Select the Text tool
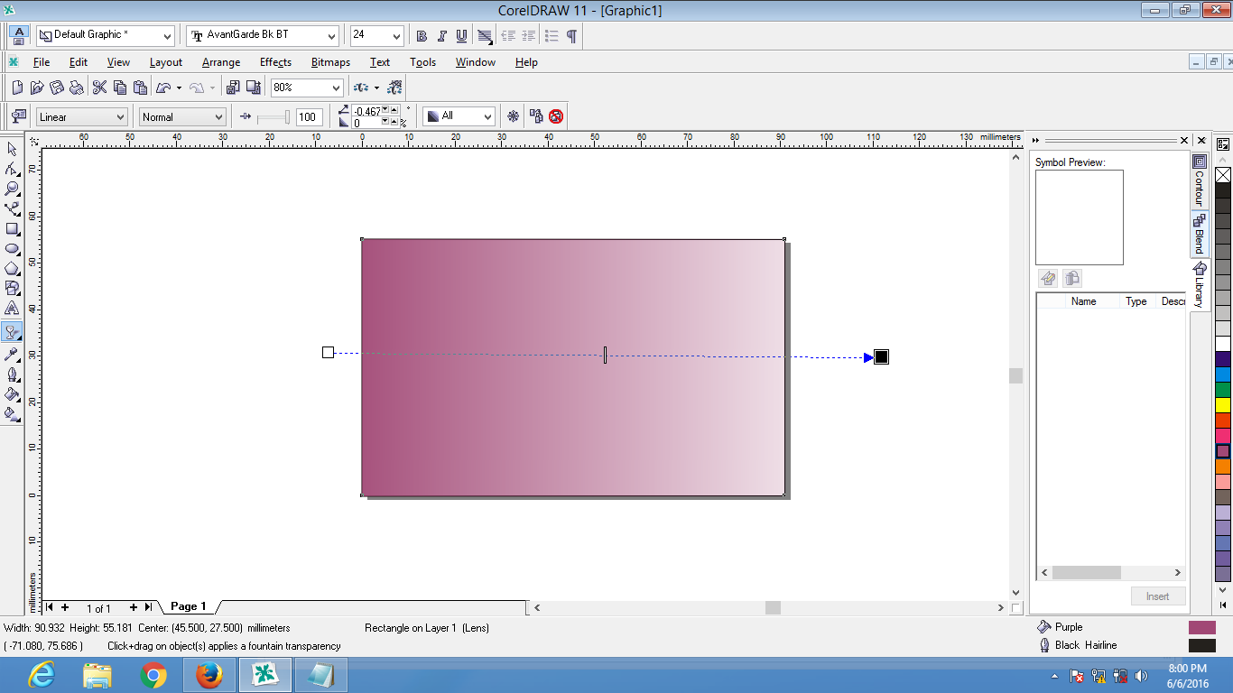The image size is (1233, 693). (12, 308)
